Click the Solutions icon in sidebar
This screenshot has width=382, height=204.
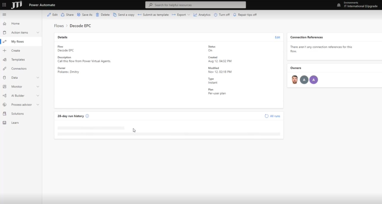(4, 114)
